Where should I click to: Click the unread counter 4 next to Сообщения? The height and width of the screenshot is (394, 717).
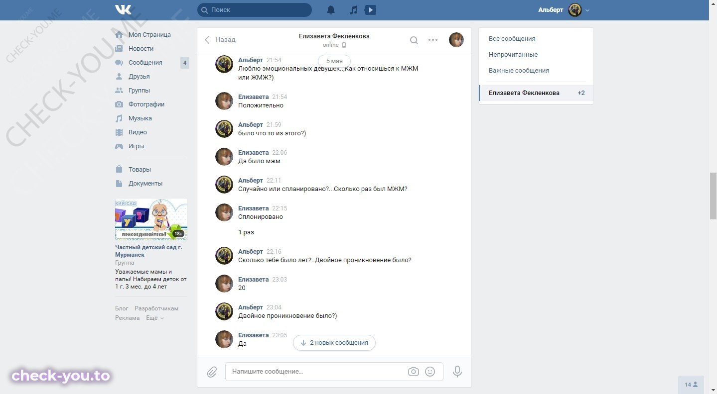184,63
